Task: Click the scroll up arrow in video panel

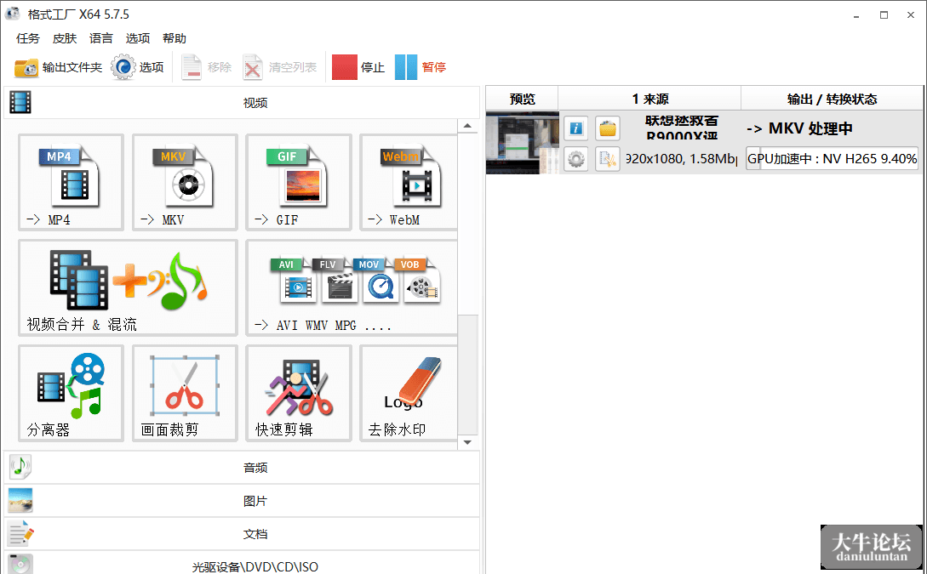Action: pos(467,126)
